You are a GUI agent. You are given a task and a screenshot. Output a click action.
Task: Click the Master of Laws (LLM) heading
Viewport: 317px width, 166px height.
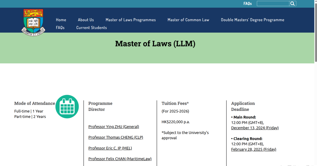click(x=155, y=44)
